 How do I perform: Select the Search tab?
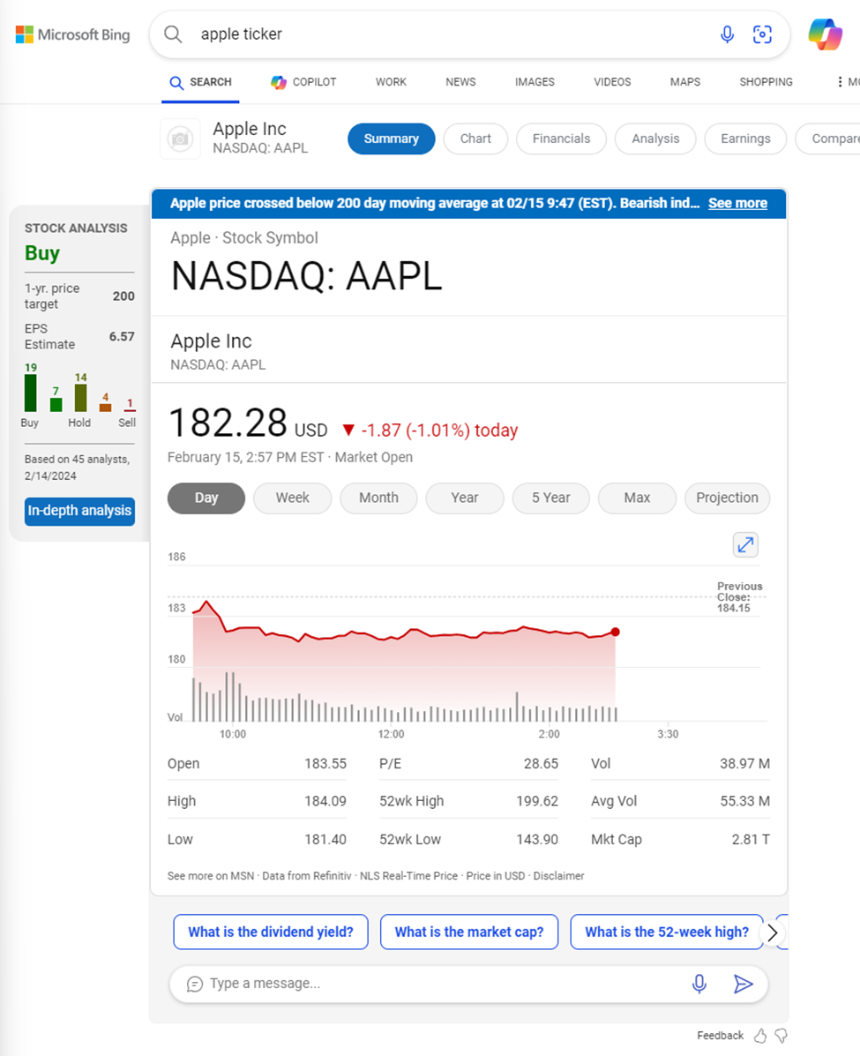(201, 82)
